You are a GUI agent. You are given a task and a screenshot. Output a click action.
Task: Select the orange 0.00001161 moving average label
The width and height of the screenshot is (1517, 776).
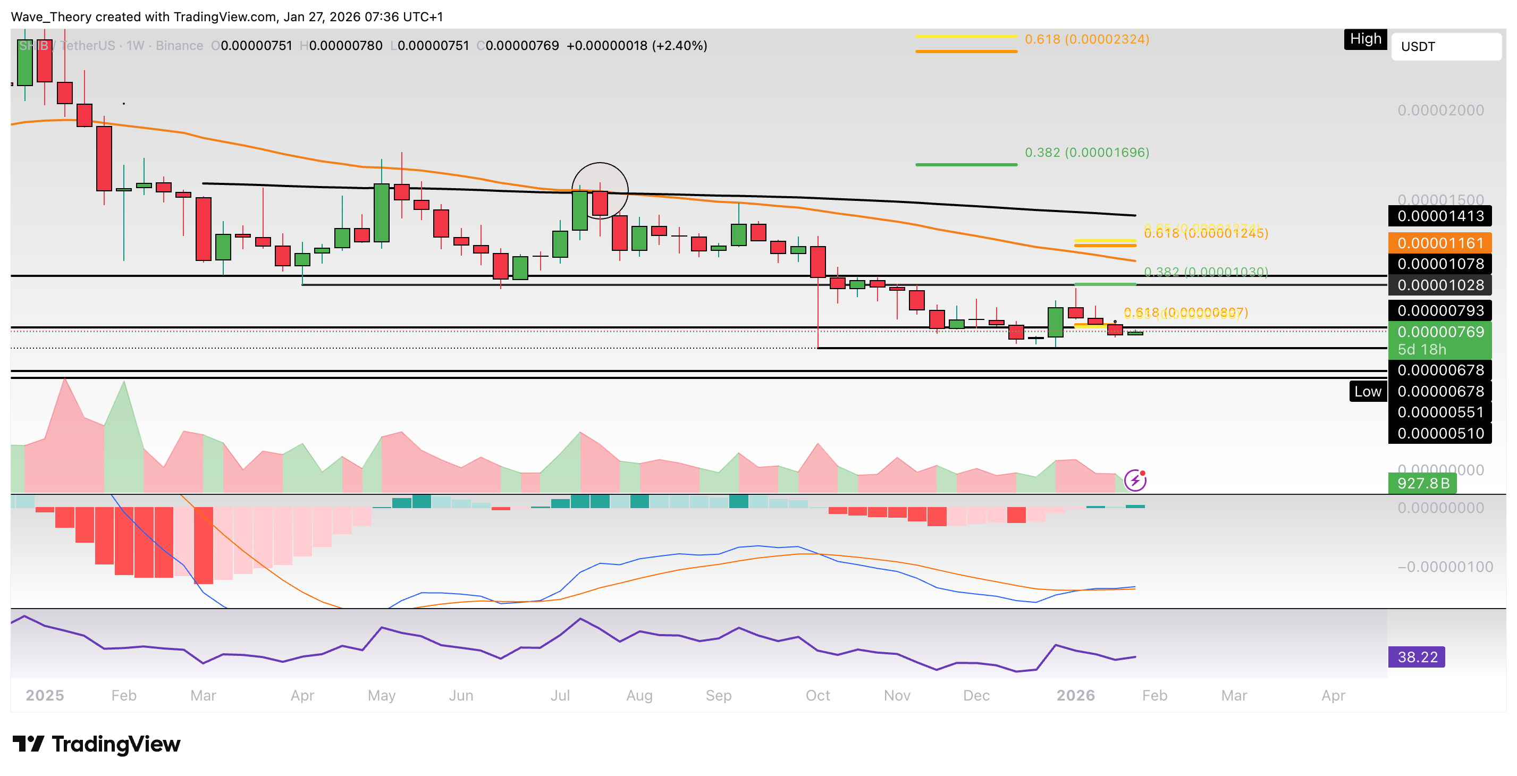tap(1439, 242)
